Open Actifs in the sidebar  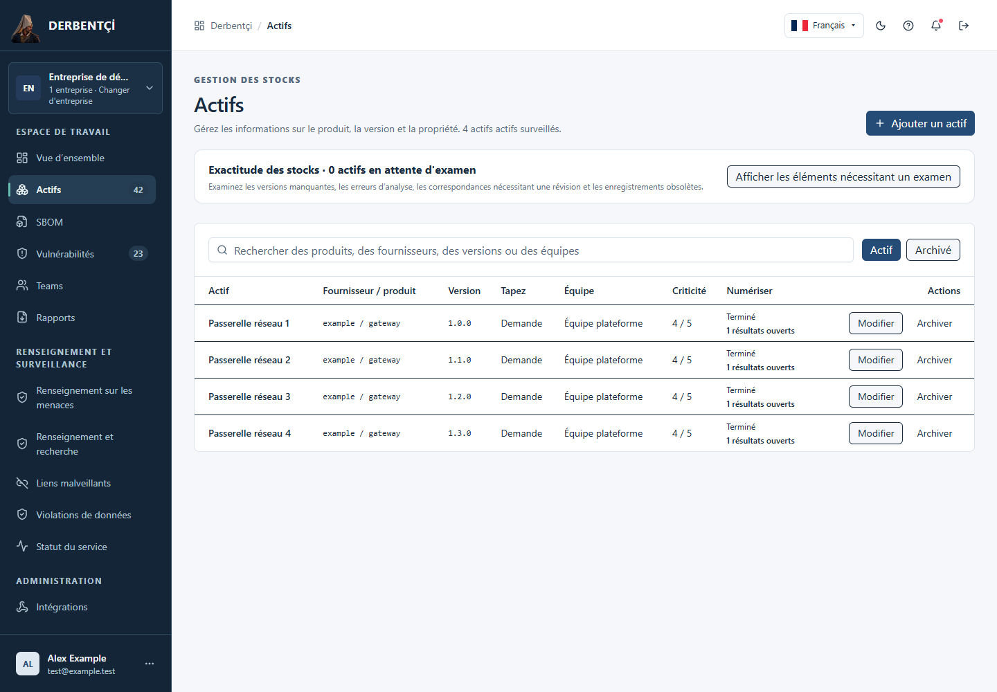coord(82,190)
